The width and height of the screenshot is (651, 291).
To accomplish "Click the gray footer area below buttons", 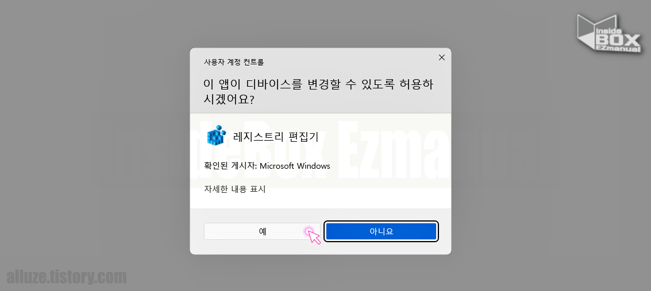I will click(x=320, y=247).
